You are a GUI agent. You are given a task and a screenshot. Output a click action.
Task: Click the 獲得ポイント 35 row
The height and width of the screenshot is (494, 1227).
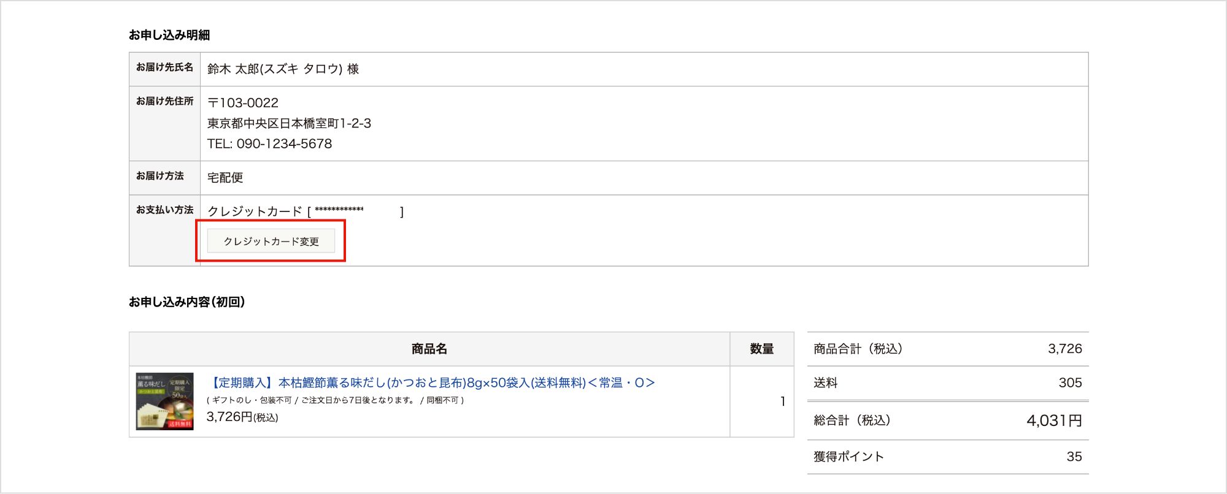coord(947,457)
